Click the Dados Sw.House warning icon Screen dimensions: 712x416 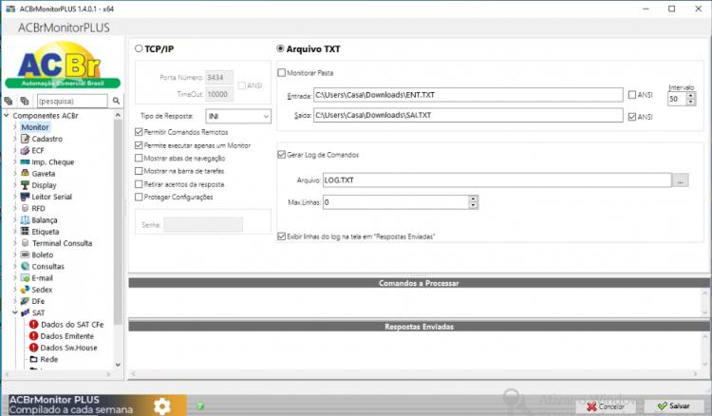coord(33,348)
